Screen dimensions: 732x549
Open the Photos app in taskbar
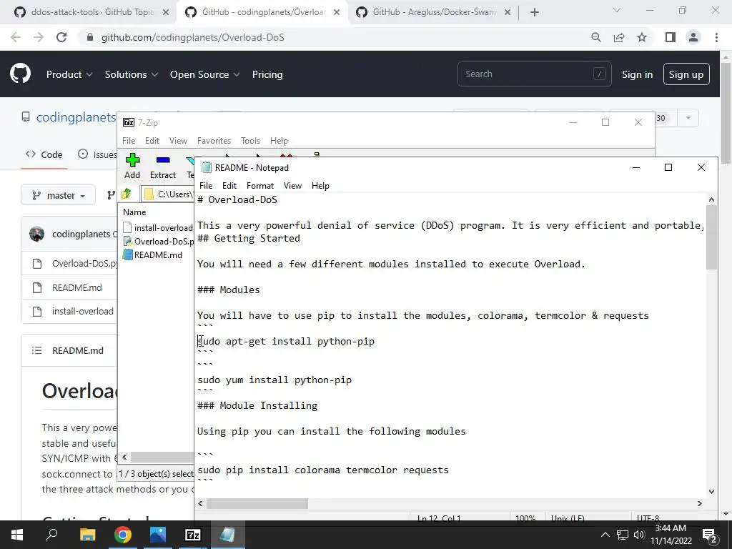158,535
